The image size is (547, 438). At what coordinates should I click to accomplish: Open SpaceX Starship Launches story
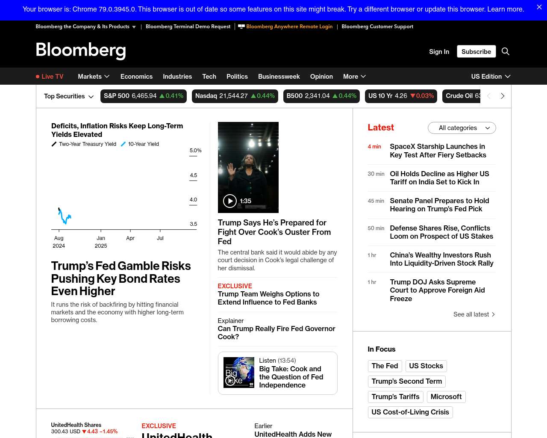[438, 151]
